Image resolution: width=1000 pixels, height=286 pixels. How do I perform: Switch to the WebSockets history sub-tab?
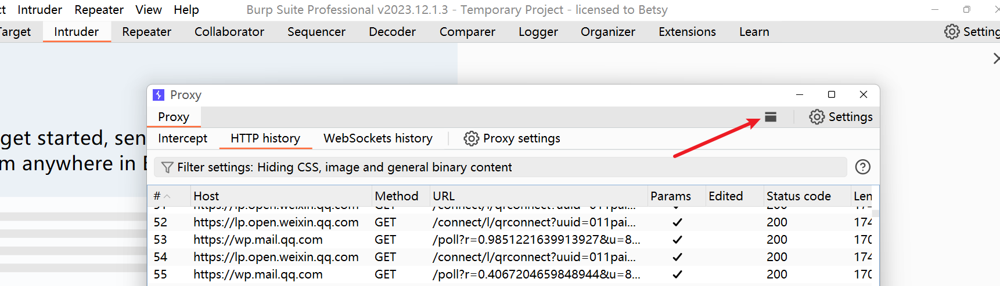tap(378, 138)
